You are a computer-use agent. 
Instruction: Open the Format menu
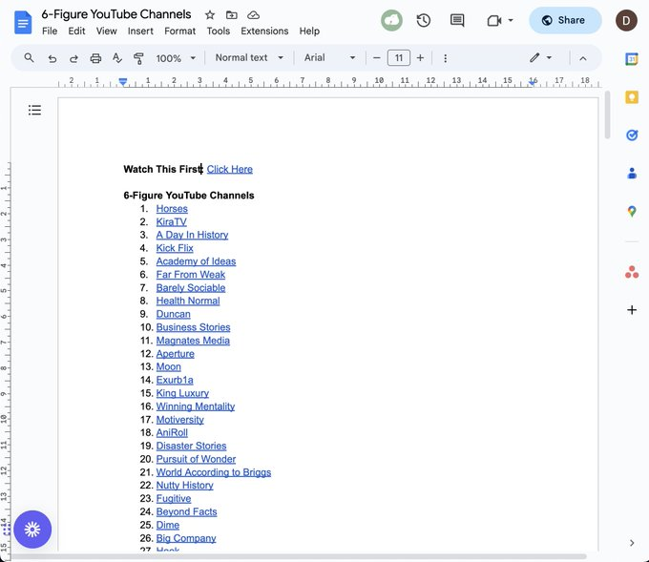pos(179,31)
